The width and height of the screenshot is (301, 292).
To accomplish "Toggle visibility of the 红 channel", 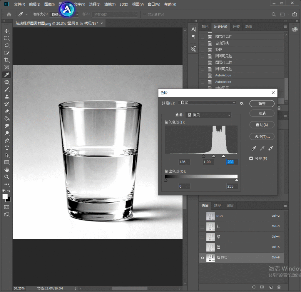I will click(202, 226).
